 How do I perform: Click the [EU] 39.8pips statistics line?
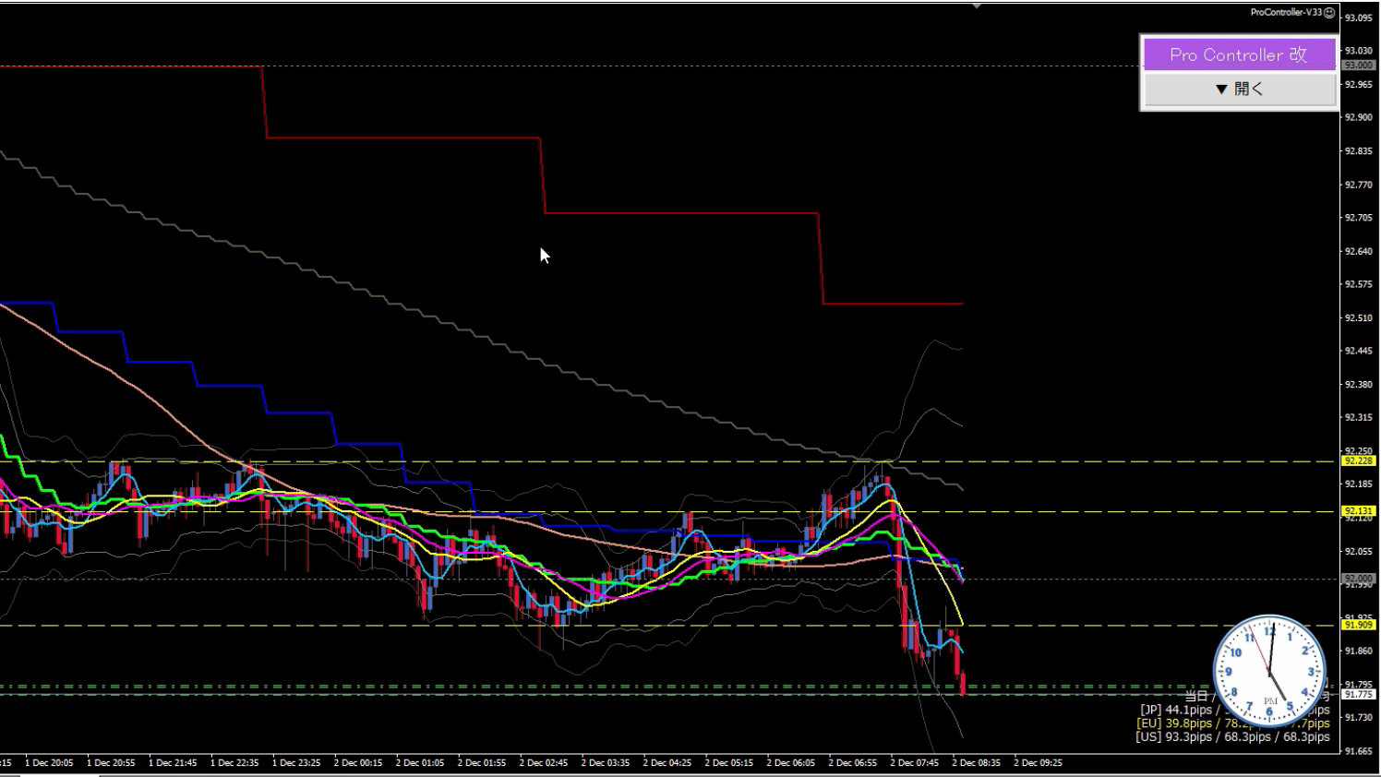point(1232,723)
